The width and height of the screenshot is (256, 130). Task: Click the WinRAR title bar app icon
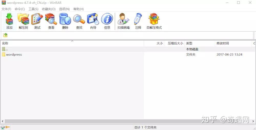point(4,3)
